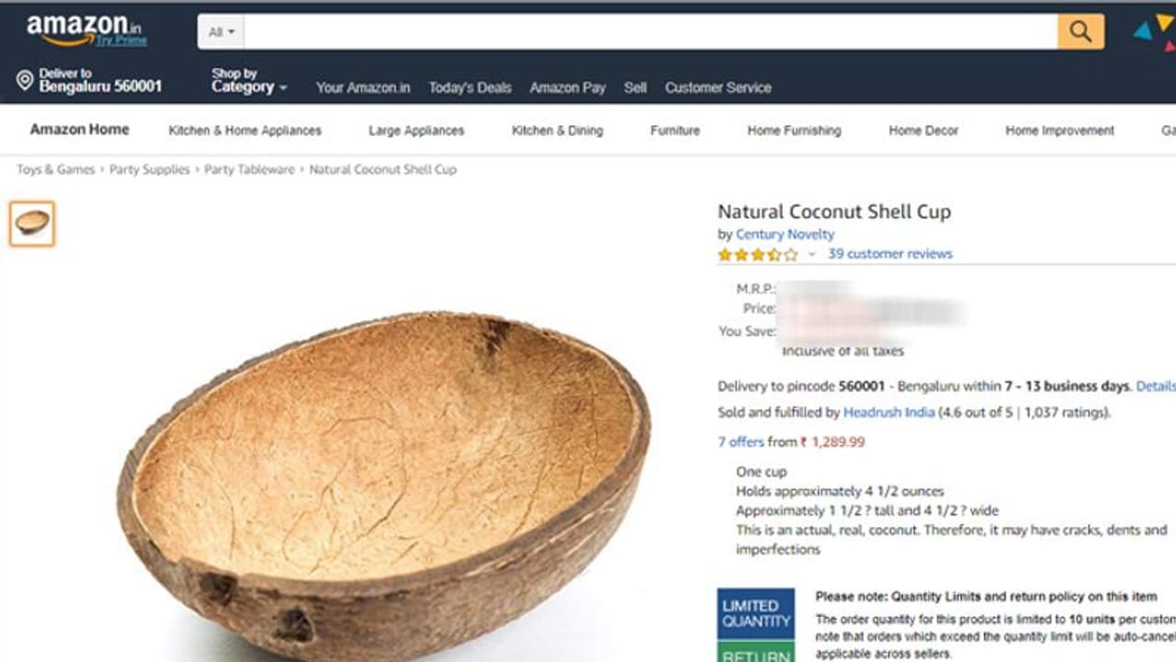Viewport: 1176px width, 662px height.
Task: Expand the Shop by Category menu
Action: pyautogui.click(x=249, y=81)
